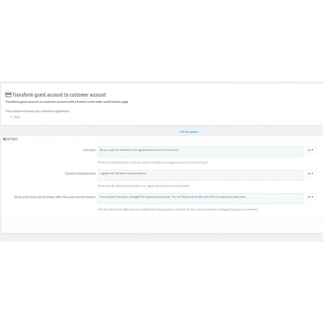Viewport: 323px width, 323px height.
Task: Click the 'This module will boost your customers registration!' text
Action: click(x=37, y=111)
